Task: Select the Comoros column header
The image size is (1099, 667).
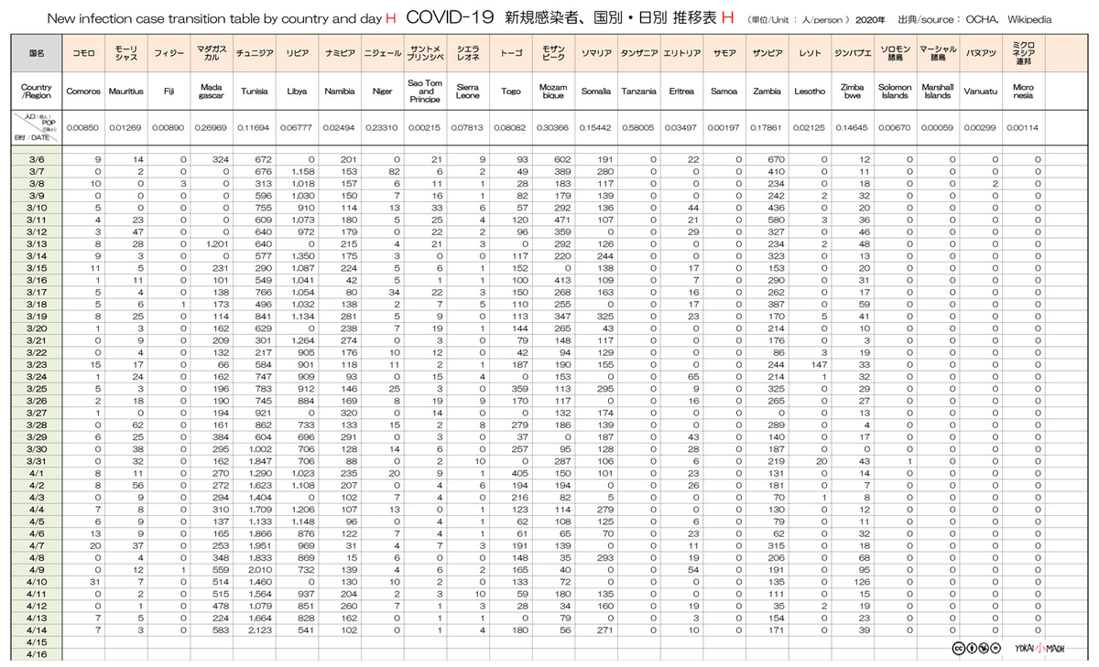Action: tap(85, 91)
